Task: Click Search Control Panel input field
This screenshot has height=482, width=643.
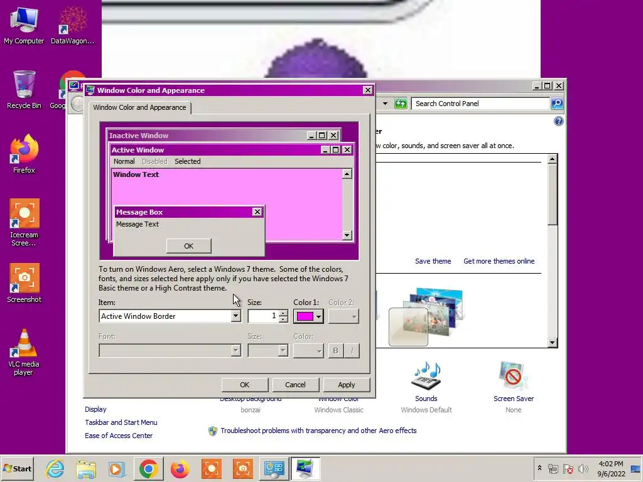Action: pos(482,104)
